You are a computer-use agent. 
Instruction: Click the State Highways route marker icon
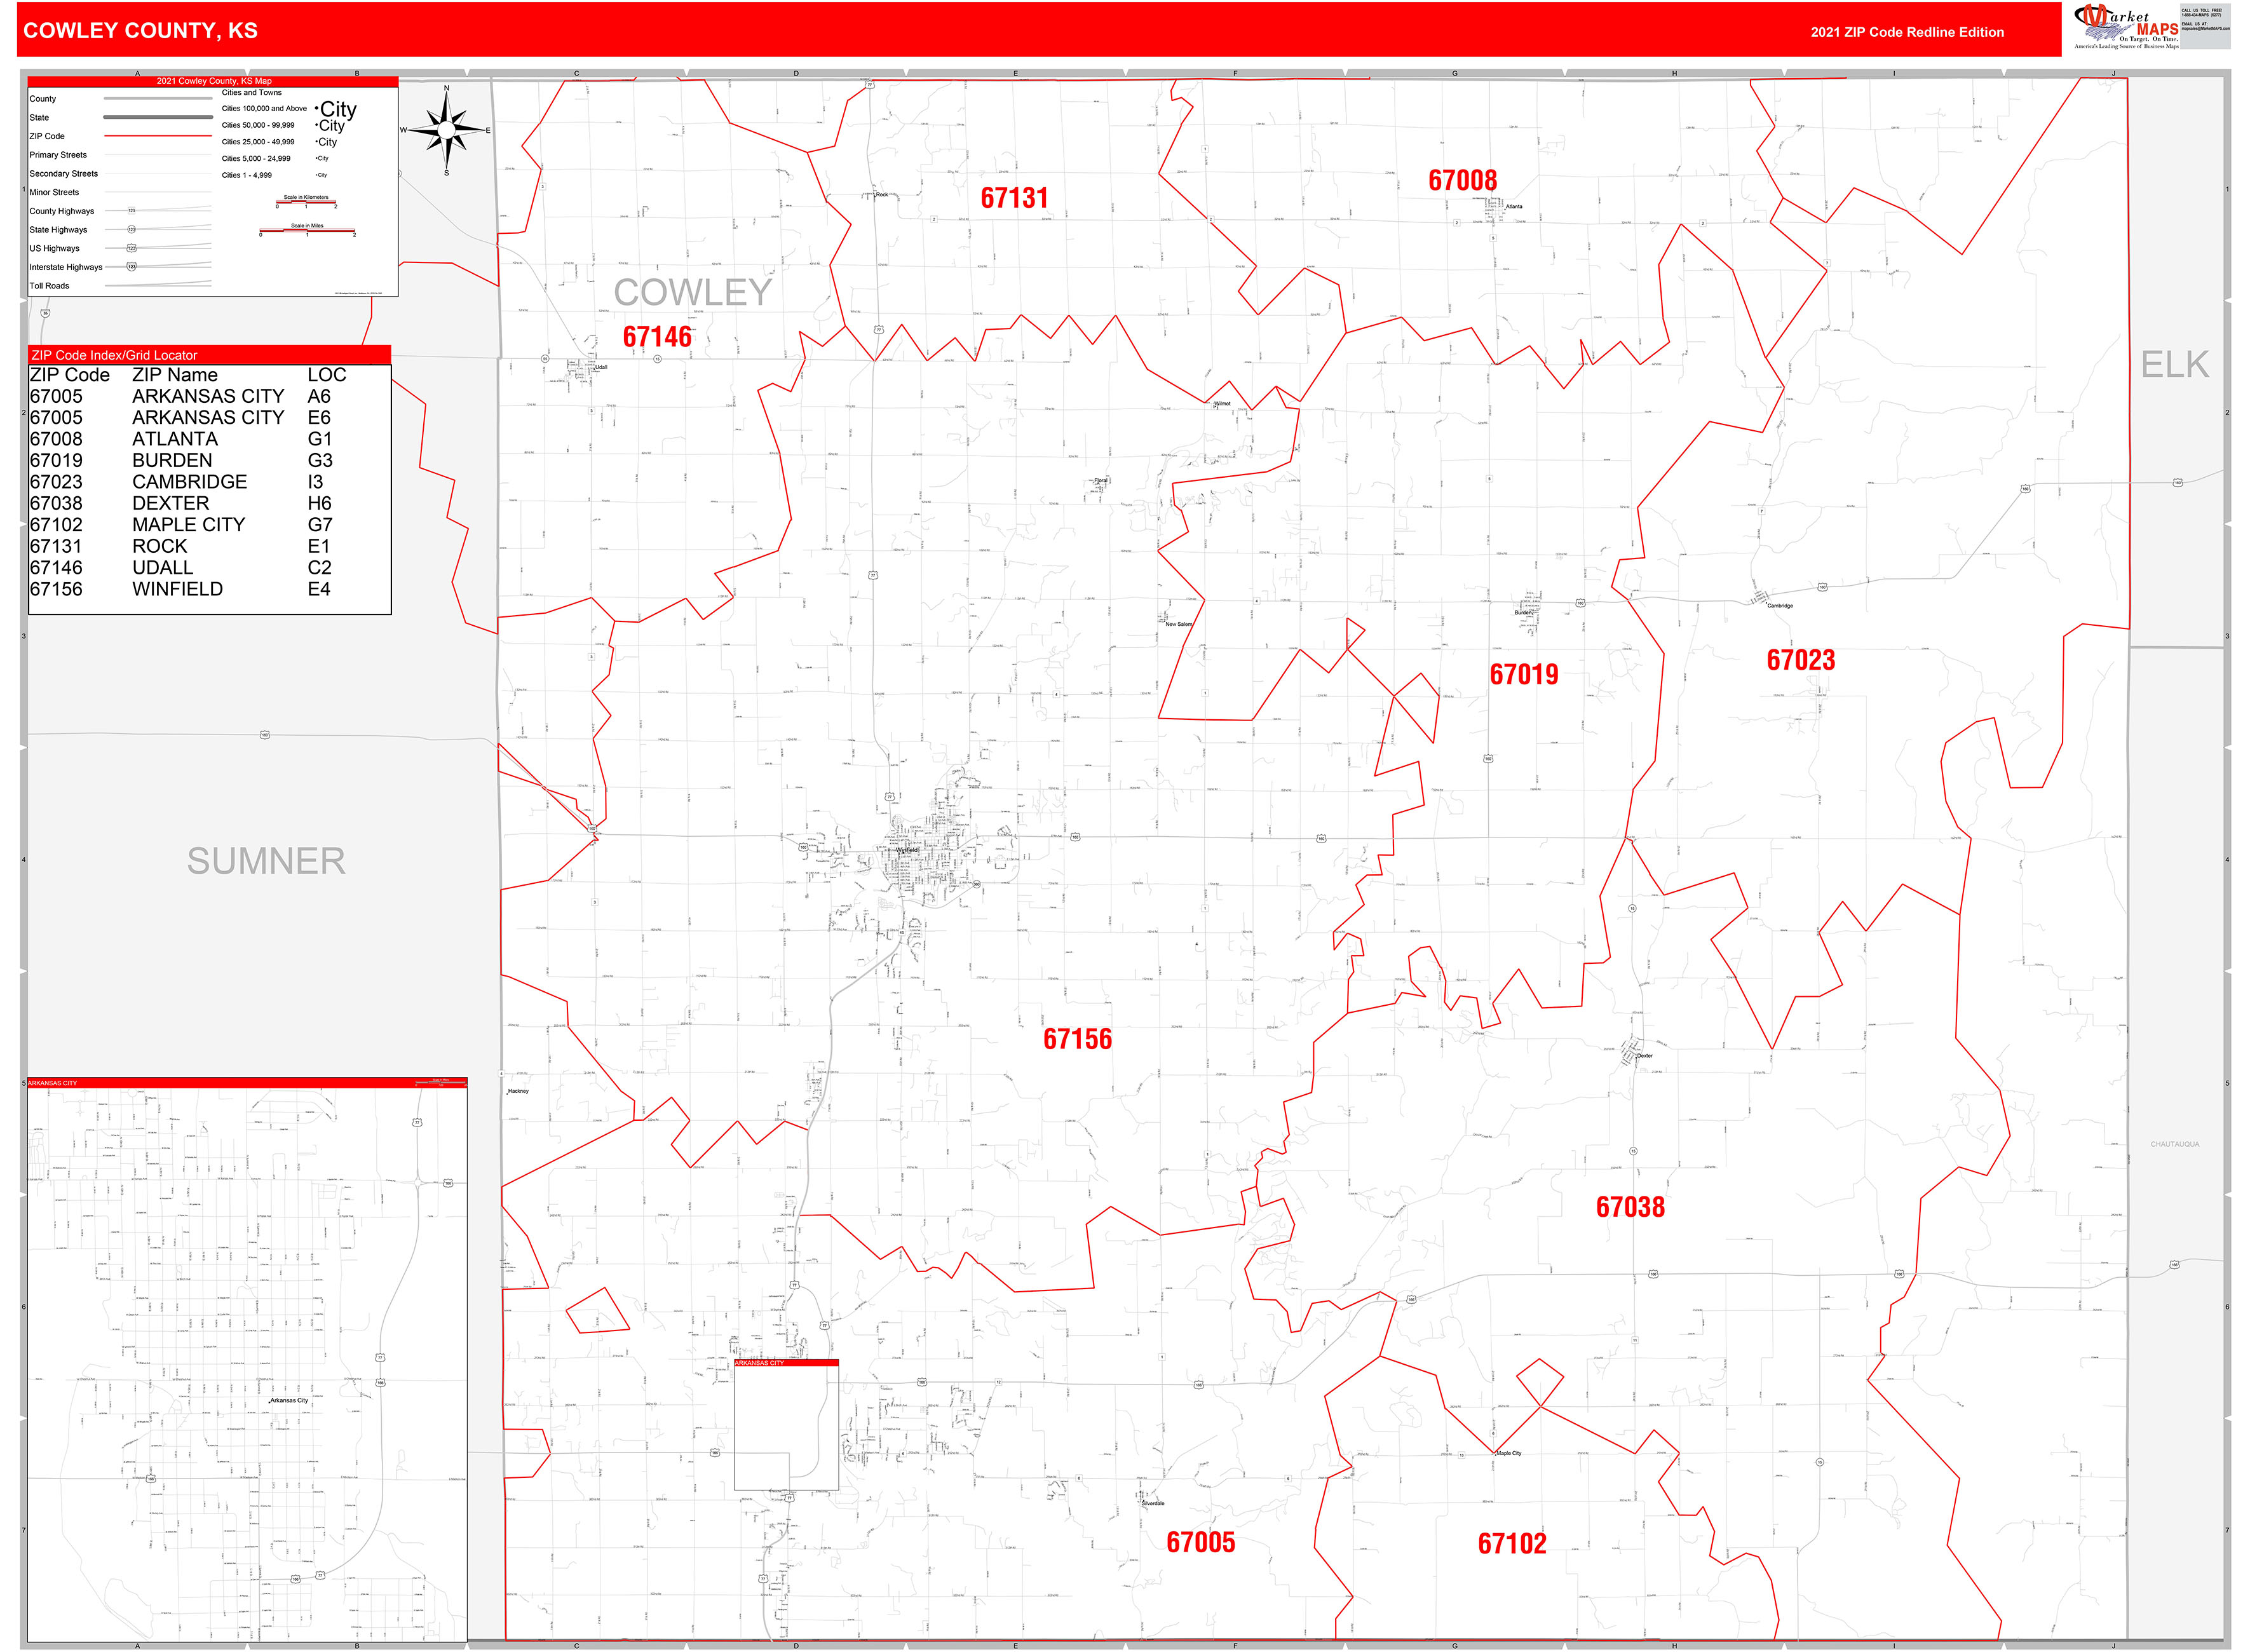point(131,230)
